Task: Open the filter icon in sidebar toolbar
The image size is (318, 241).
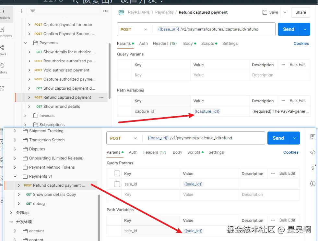Action: tap(33, 11)
